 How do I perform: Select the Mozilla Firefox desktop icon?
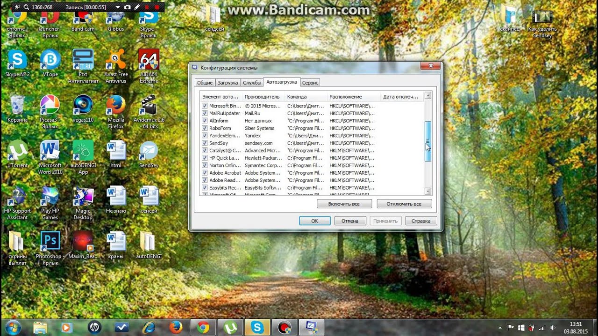coord(116,112)
